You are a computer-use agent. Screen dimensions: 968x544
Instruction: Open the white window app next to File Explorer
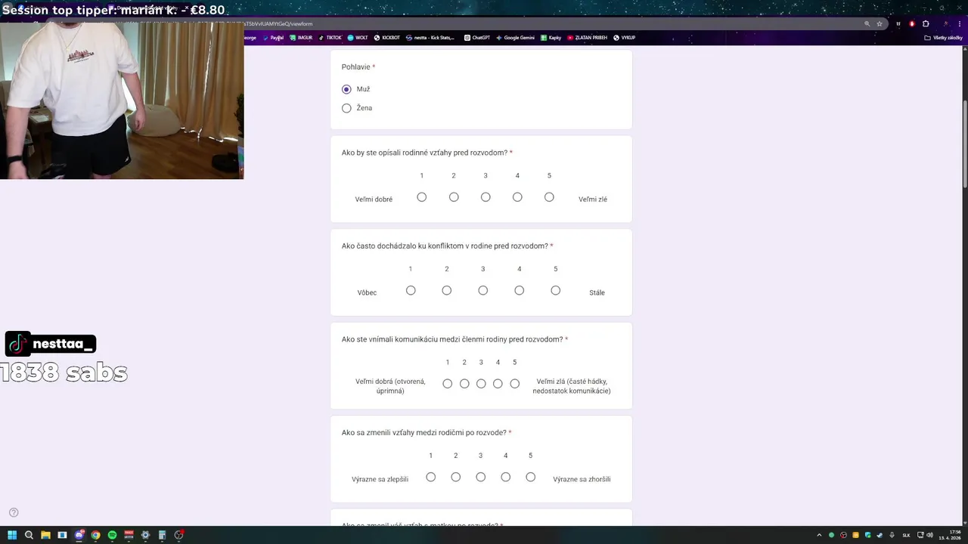[x=62, y=535]
